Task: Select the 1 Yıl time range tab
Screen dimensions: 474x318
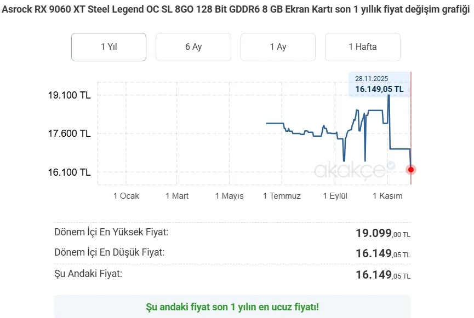Action: pos(108,47)
